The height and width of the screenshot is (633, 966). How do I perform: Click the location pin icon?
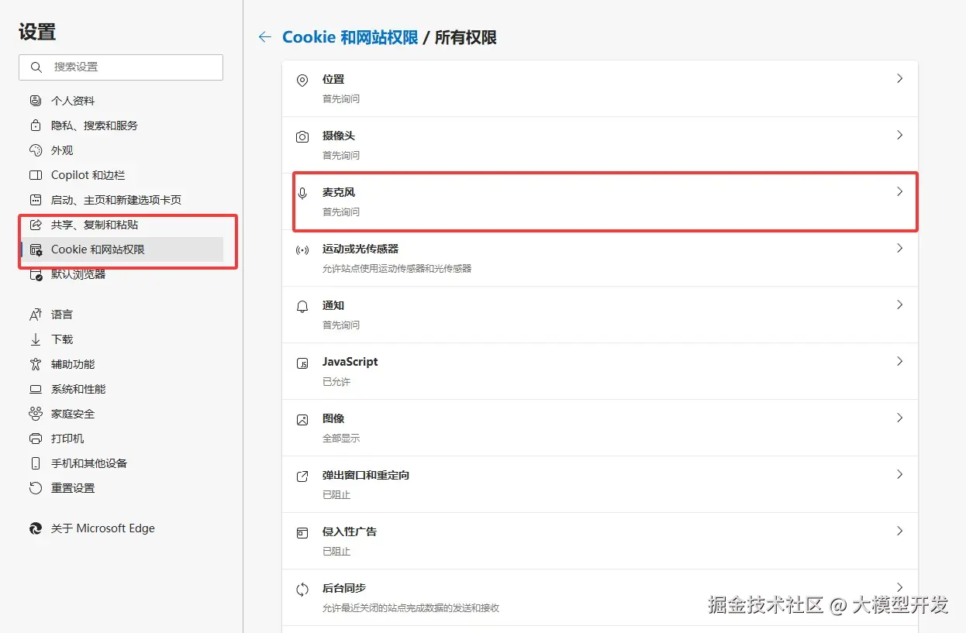tap(302, 80)
